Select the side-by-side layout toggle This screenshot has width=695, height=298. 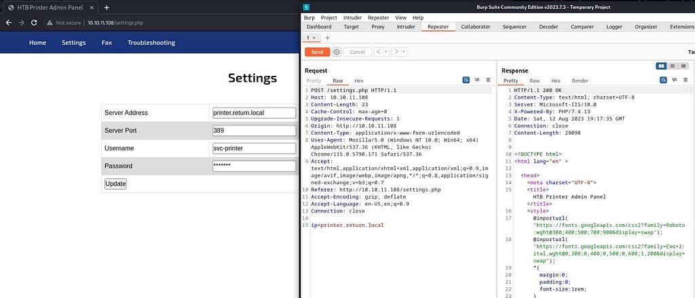[661, 66]
